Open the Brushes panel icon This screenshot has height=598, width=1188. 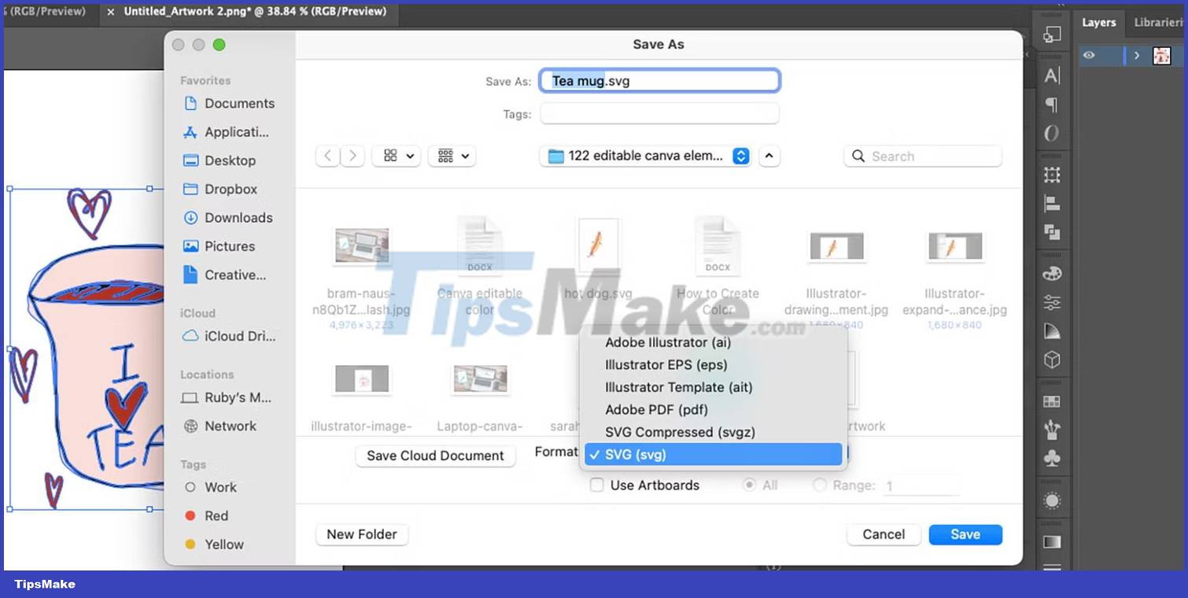point(1052,430)
